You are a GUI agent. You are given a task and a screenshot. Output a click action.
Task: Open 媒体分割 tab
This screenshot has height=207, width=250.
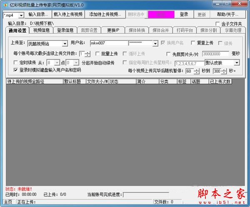[209, 30]
